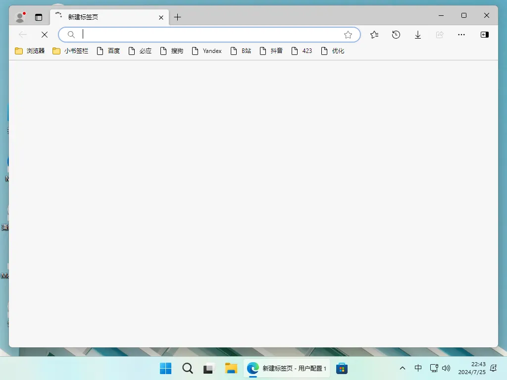Click the stop loading X icon
This screenshot has width=507, height=380.
[x=44, y=35]
